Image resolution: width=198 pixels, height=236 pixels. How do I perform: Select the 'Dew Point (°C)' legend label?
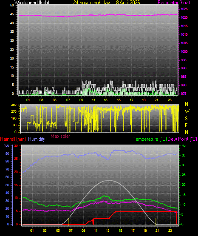(182, 139)
